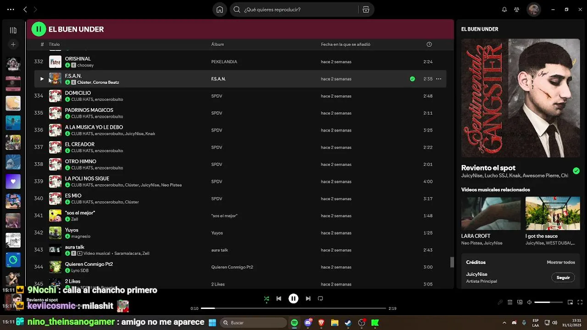Toggle saved check for F.S.A.N.
The image size is (587, 330).
click(412, 79)
